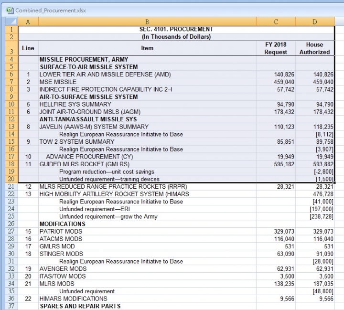Screen dimensions: 344x310
Task: Click 'Unfunded requirement—ERI' cell
Action: point(147,209)
